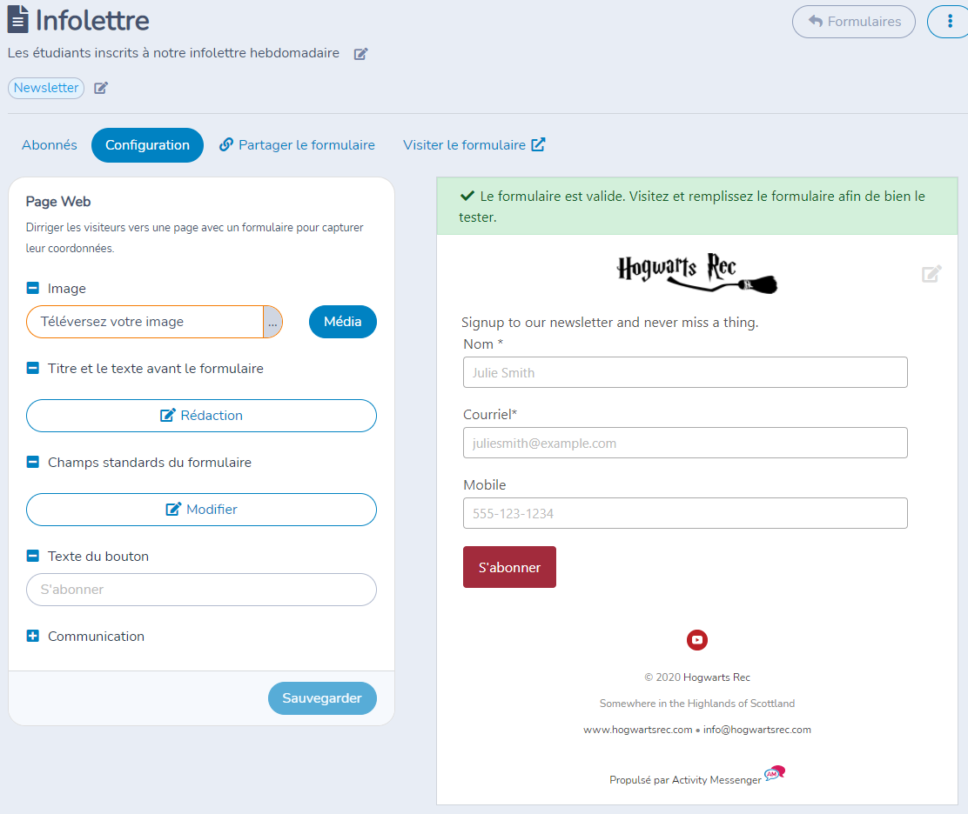Save with the Sauvegarder button
Image resolution: width=968 pixels, height=814 pixels.
[322, 698]
